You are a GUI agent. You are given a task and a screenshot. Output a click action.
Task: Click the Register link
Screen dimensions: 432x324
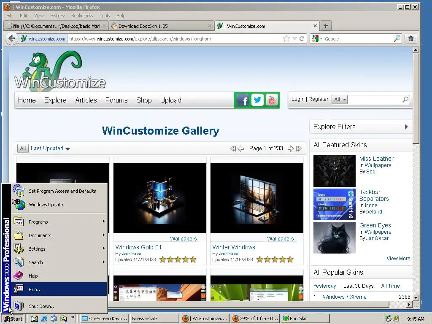318,99
